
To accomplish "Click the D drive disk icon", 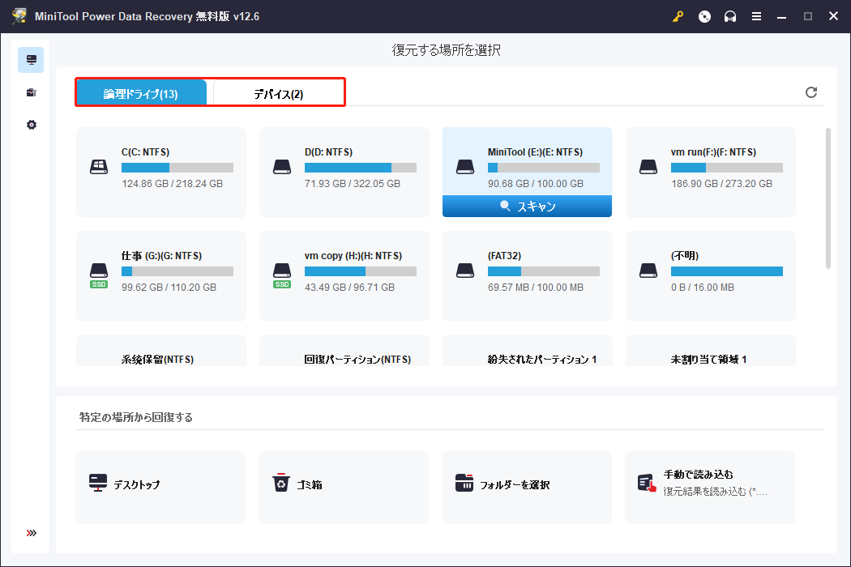I will [x=282, y=167].
